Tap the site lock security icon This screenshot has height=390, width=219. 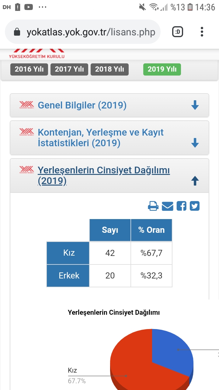pos(17,32)
